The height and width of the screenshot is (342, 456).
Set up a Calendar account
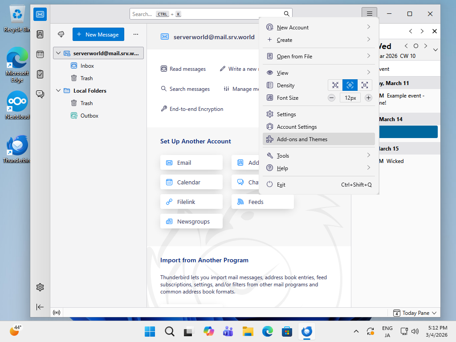pos(191,182)
